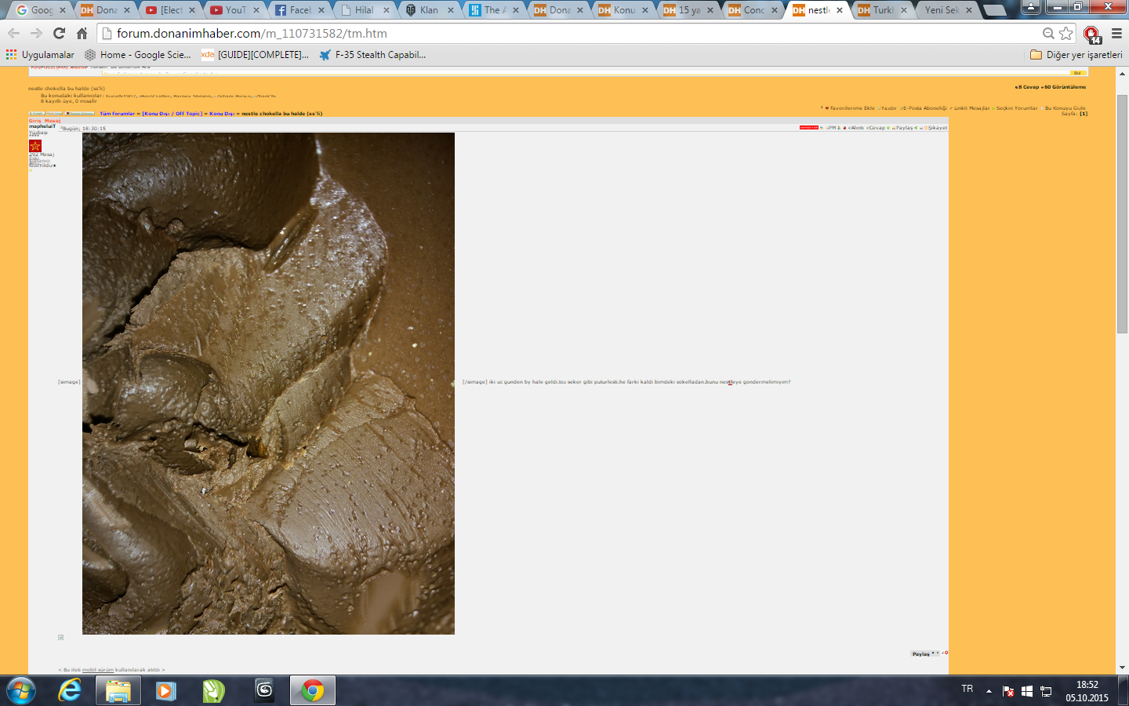Show hidden system tray icons

click(x=989, y=691)
